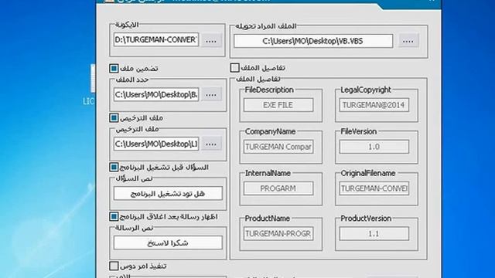Click the حدد الملف group label
Screen dimensions: 495x278
pyautogui.click(x=131, y=80)
